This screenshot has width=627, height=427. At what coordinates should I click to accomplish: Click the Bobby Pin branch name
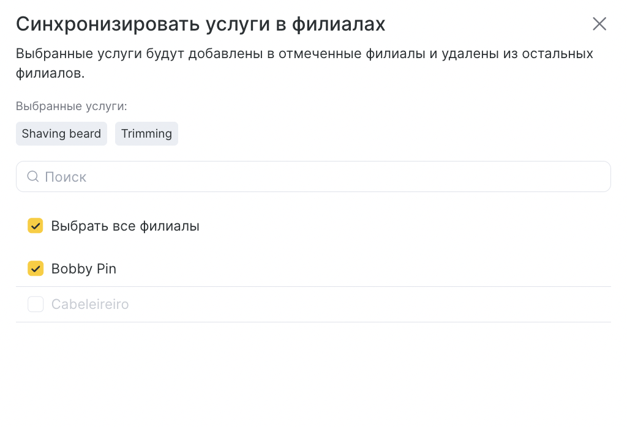coord(83,269)
